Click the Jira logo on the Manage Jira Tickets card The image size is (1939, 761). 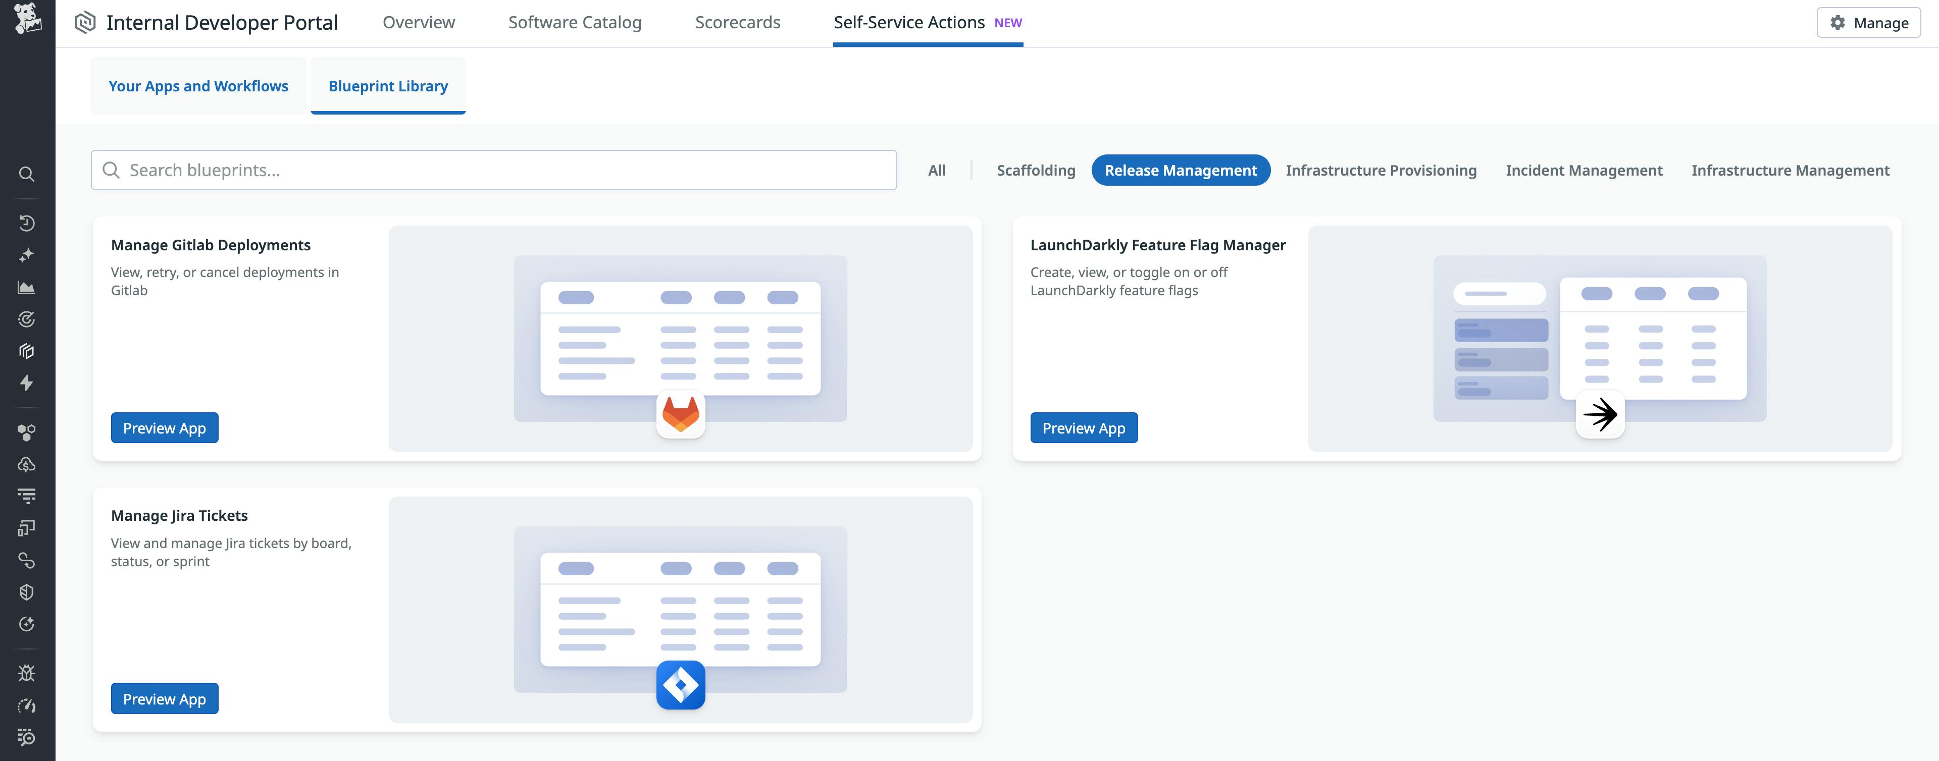[x=680, y=684]
